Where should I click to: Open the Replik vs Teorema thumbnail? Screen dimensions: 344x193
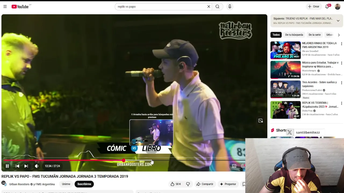[285, 110]
